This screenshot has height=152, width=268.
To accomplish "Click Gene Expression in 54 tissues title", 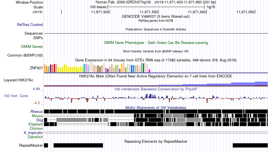I will [156, 60].
